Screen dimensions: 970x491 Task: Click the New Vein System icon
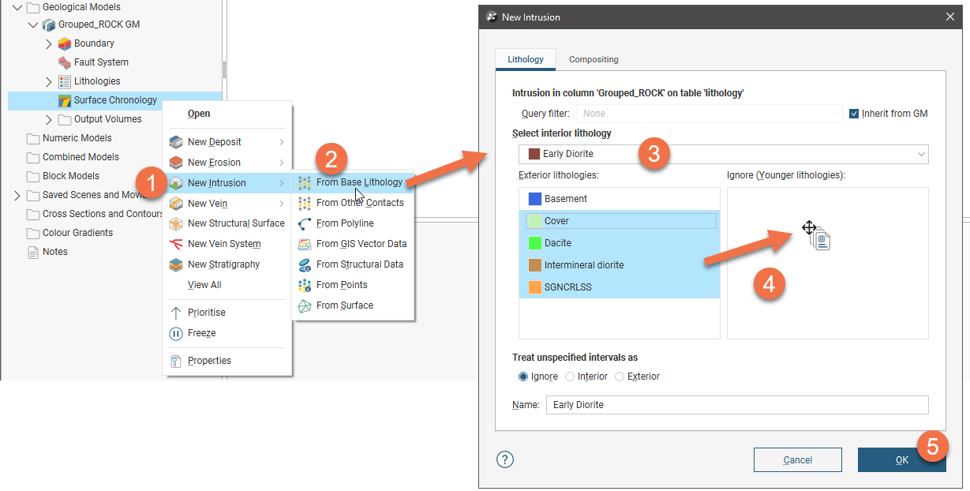click(176, 244)
